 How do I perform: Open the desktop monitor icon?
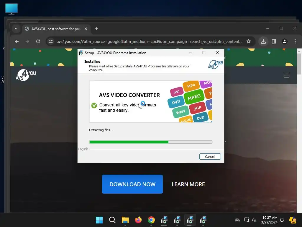tap(12, 9)
